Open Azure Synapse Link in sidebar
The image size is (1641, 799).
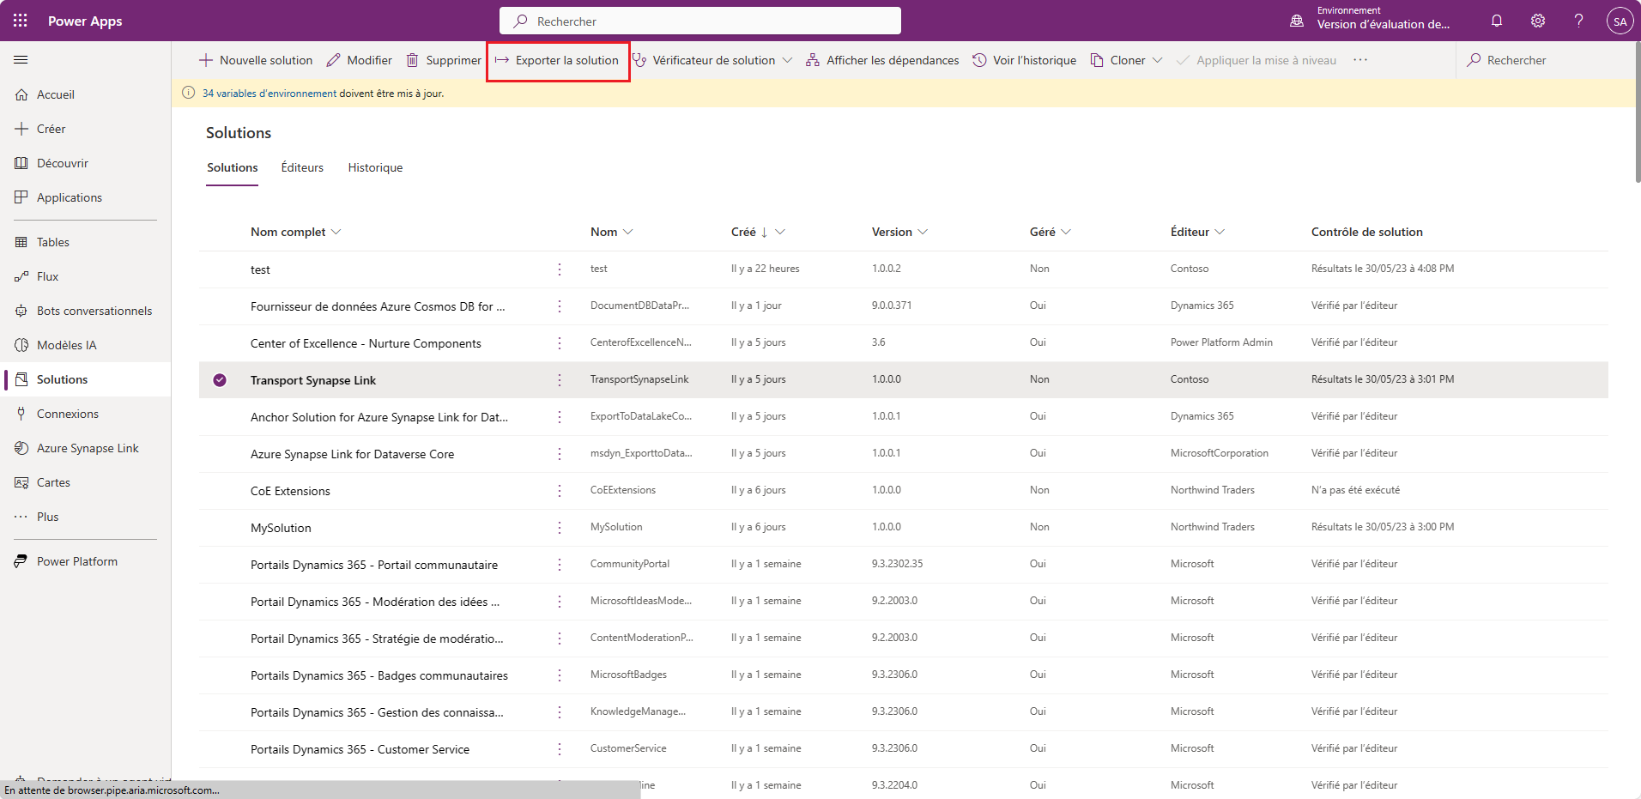(88, 448)
